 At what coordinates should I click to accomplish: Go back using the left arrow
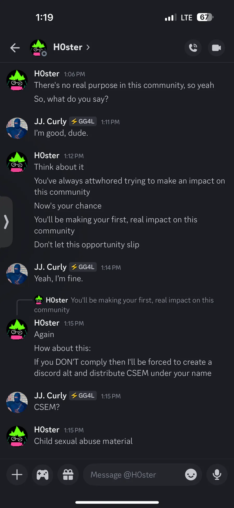coord(15,48)
